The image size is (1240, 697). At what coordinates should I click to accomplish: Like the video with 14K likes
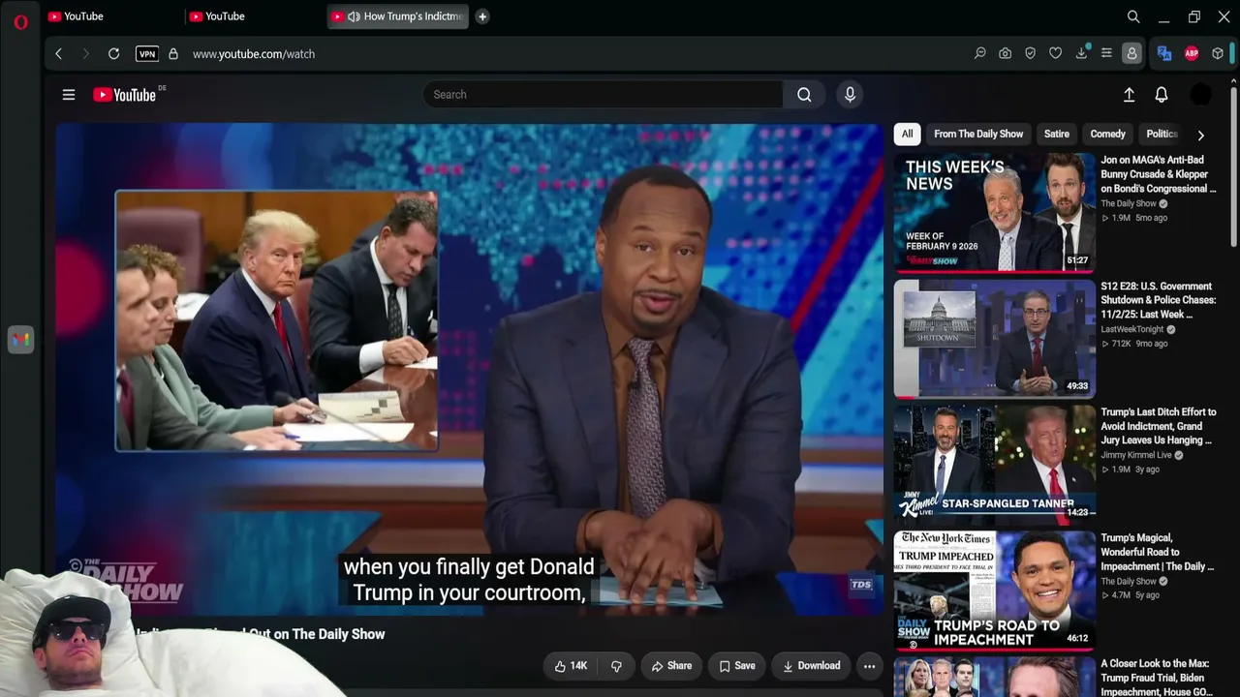point(572,666)
